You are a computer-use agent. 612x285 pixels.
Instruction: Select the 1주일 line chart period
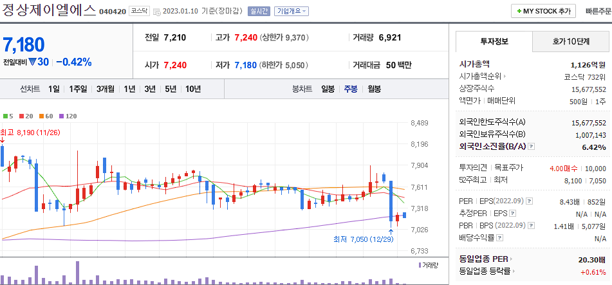click(x=78, y=89)
